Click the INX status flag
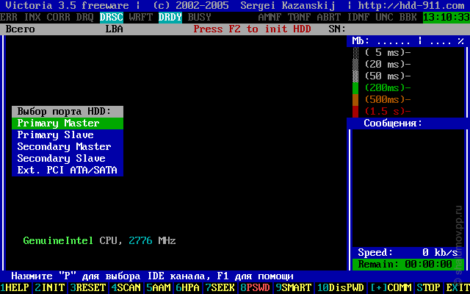Screen dimensions: 470x294 (32, 18)
